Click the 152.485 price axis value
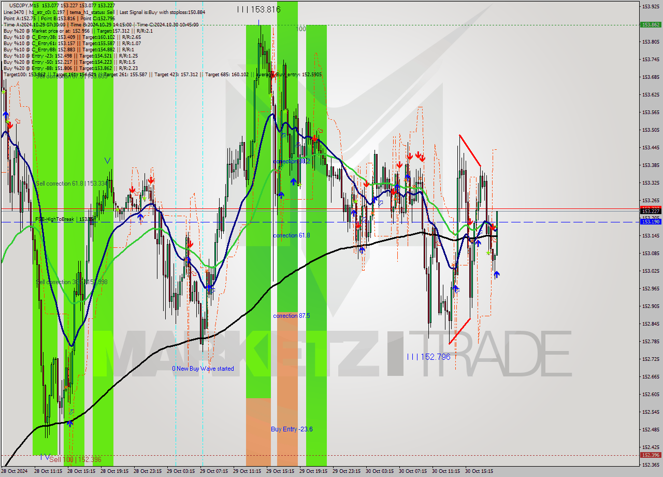The image size is (663, 477). [651, 429]
